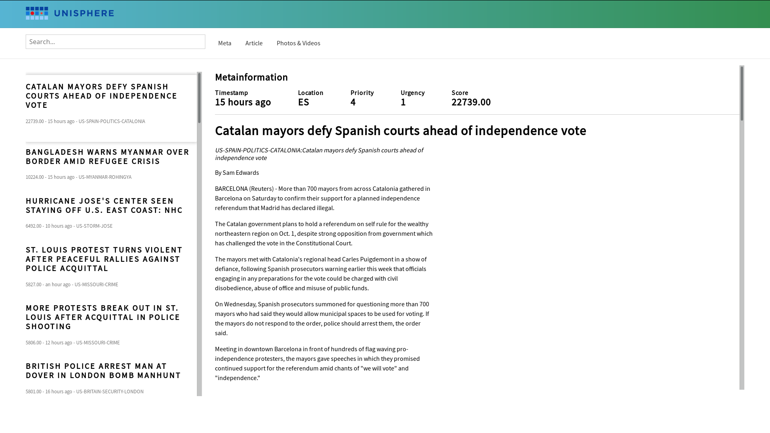The width and height of the screenshot is (770, 433).
Task: Click the Score value 22739.00
Action: (471, 102)
